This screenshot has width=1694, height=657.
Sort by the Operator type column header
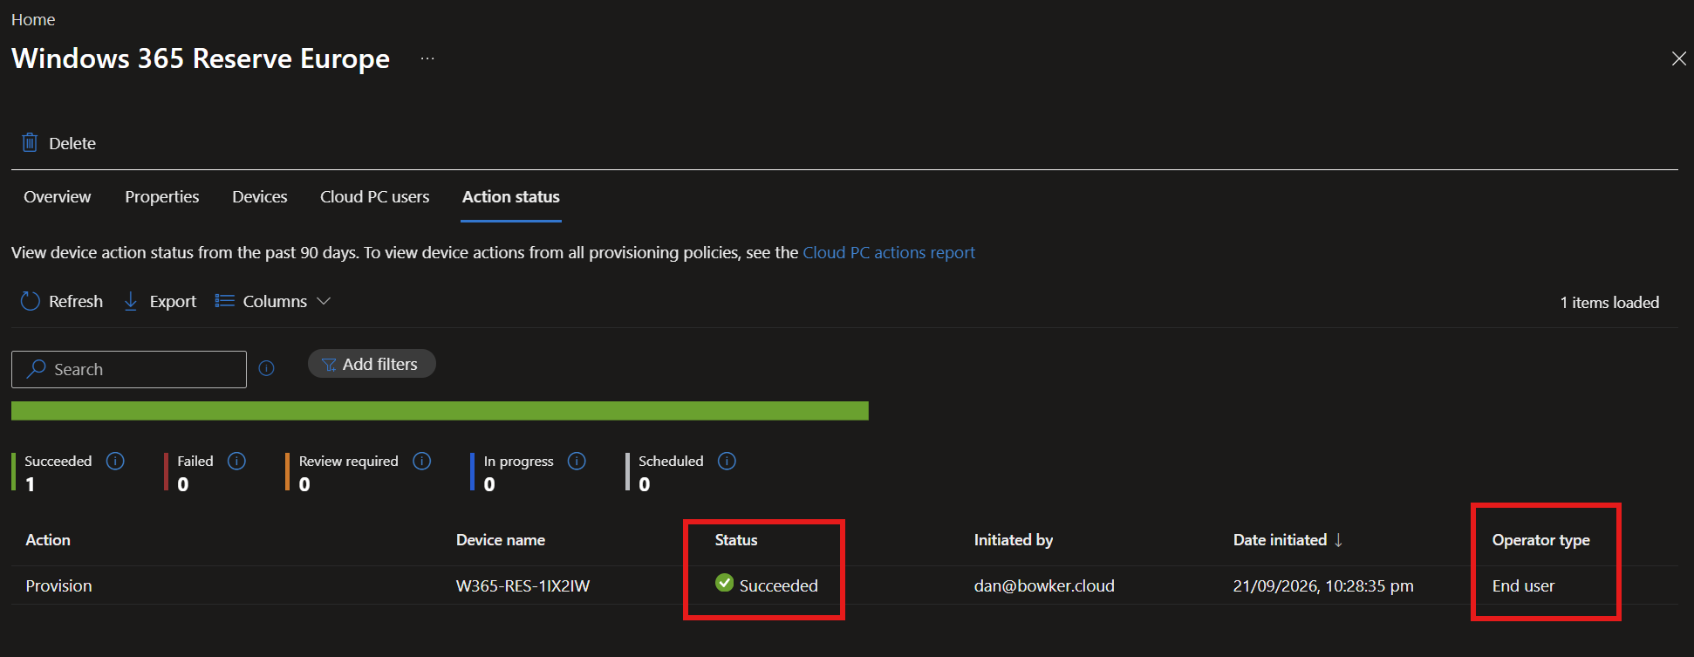point(1541,540)
